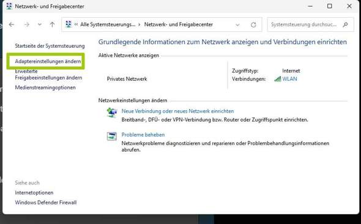
Task: Click the Control Panel icon in address bar
Action: 69,24
